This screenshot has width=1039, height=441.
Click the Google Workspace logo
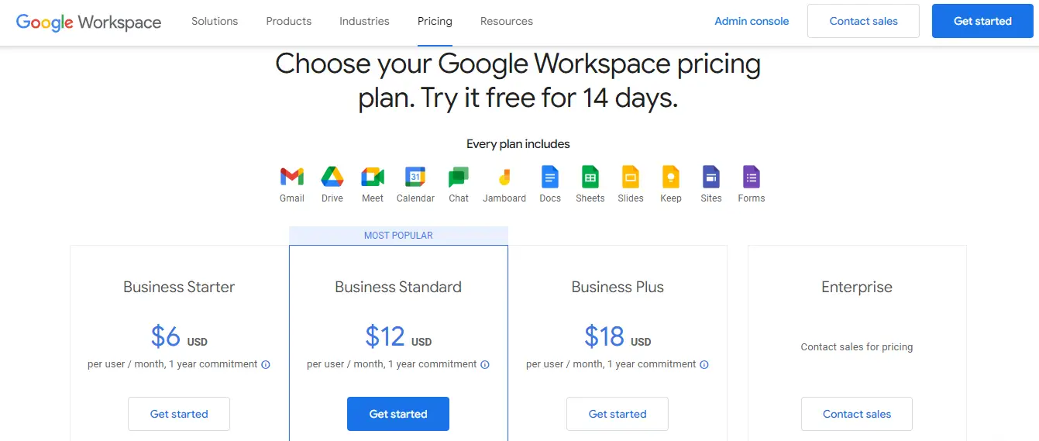88,22
